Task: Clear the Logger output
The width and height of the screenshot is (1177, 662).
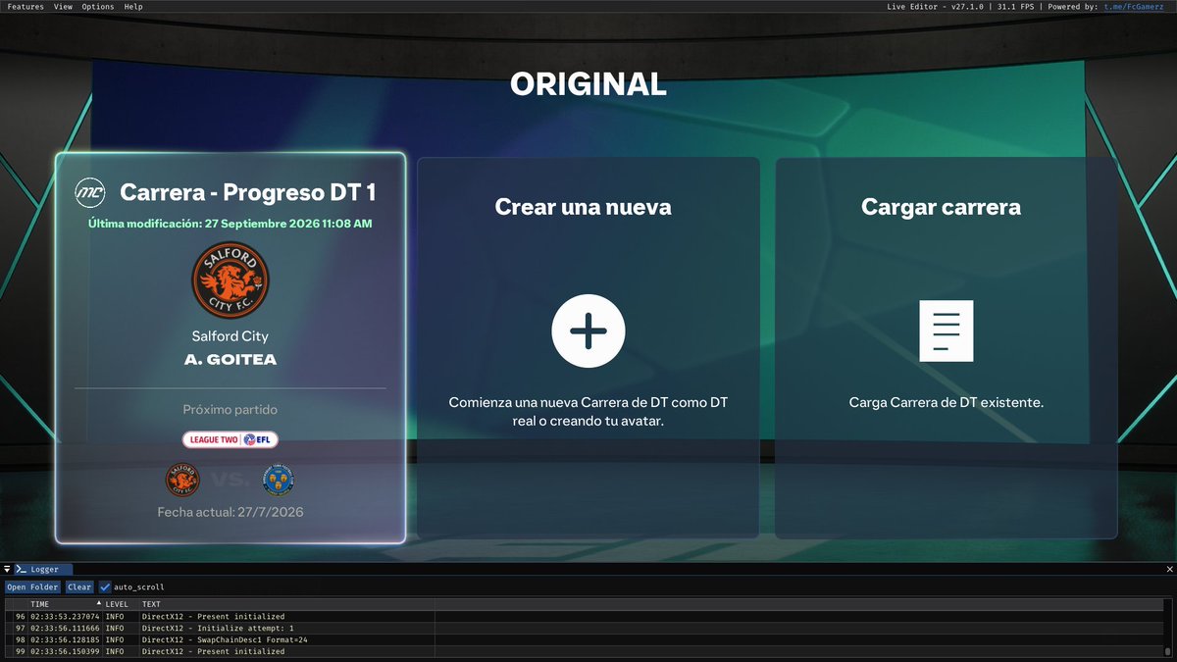Action: [79, 587]
